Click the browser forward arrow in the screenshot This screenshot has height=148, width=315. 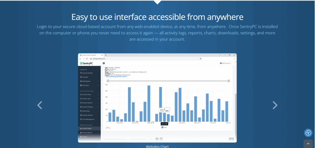tap(83, 59)
